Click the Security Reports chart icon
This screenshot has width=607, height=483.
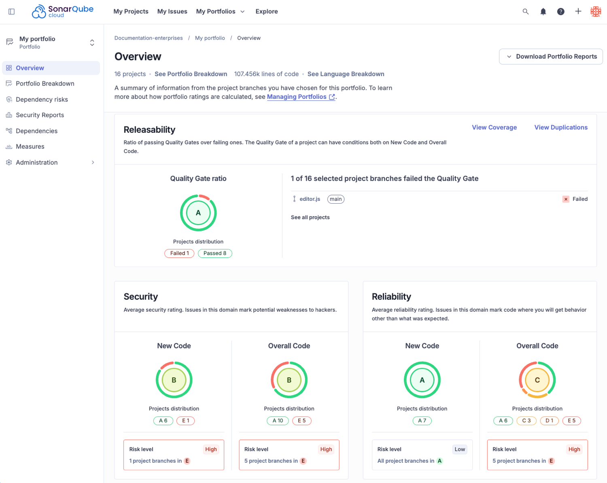tap(9, 115)
